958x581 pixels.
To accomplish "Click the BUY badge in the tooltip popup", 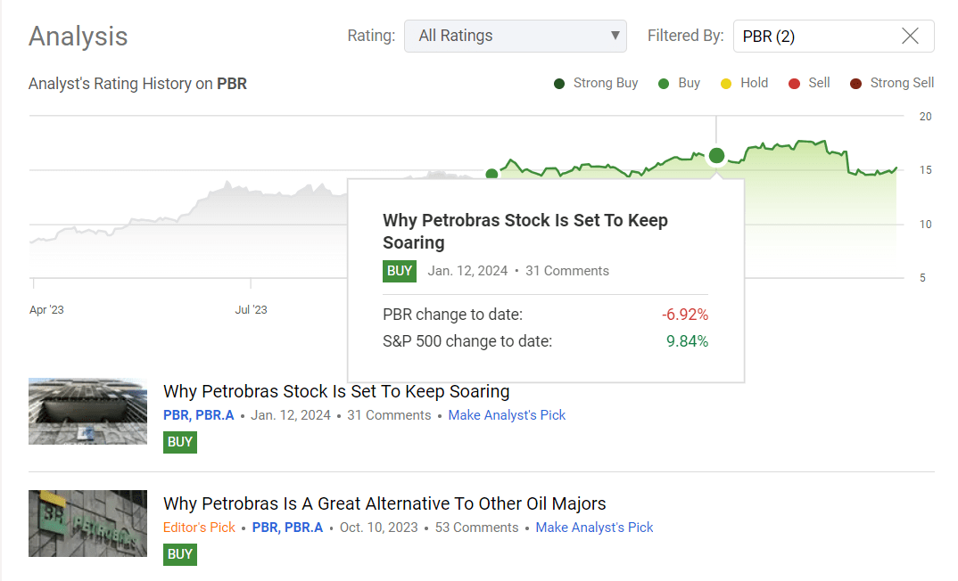I will [x=399, y=271].
